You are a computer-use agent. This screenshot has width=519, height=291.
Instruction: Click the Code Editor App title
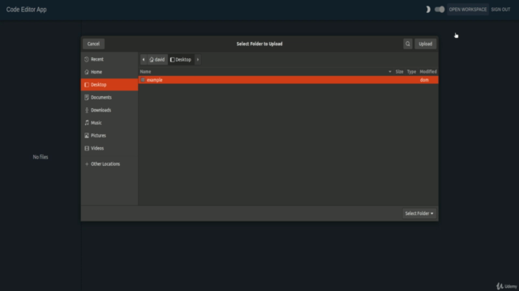tap(27, 10)
